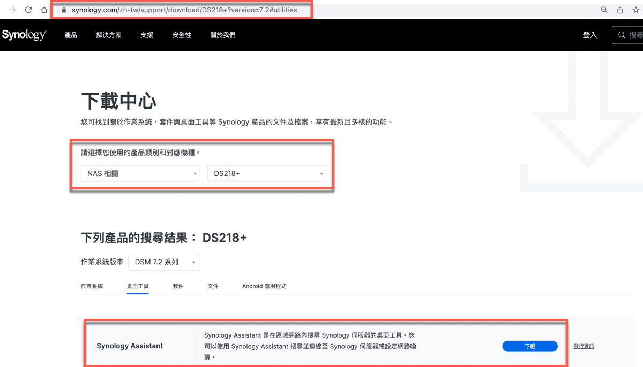
Task: Click the Synology logo
Action: (x=24, y=35)
